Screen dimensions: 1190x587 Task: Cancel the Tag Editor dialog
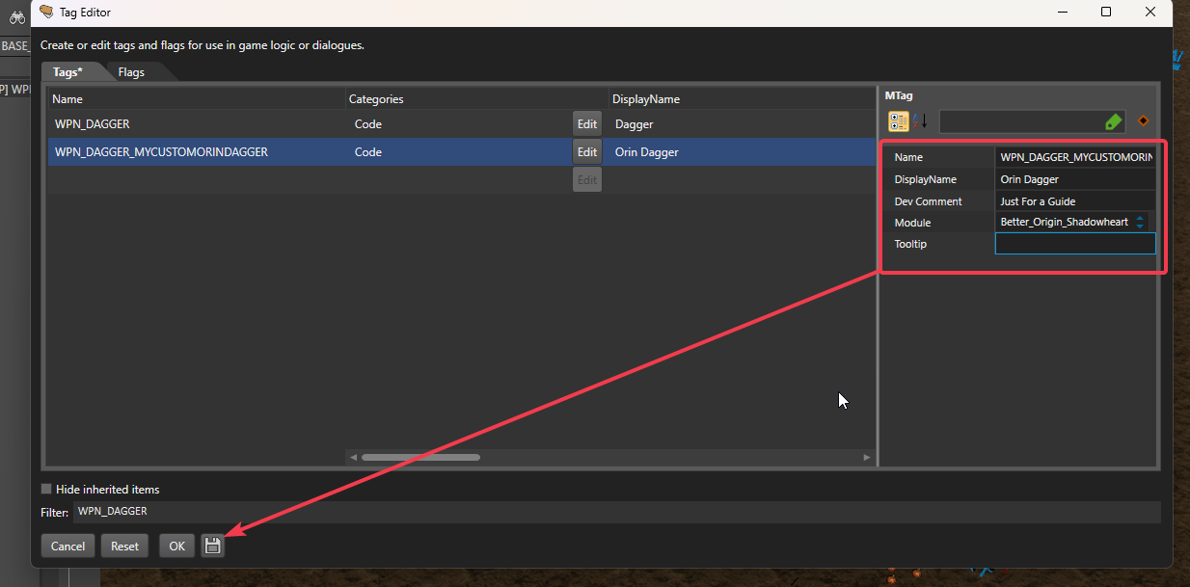pos(68,546)
